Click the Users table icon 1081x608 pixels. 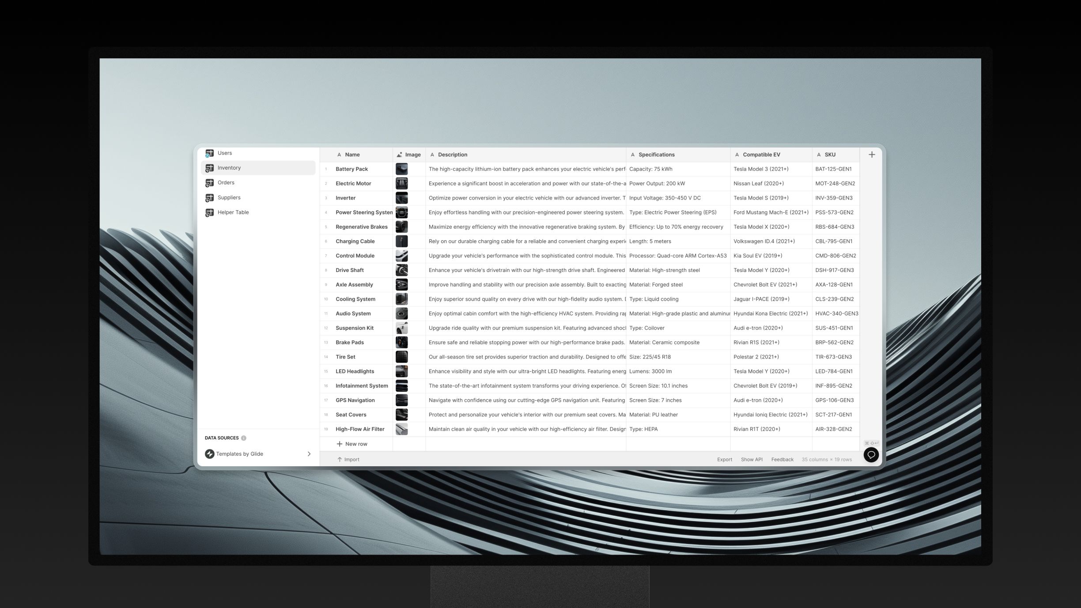point(209,153)
